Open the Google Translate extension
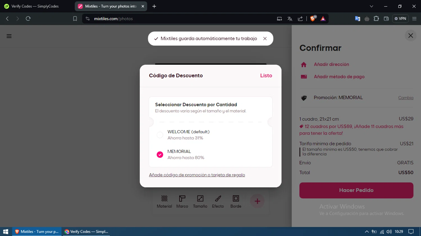This screenshot has width=421, height=236. coord(358,19)
